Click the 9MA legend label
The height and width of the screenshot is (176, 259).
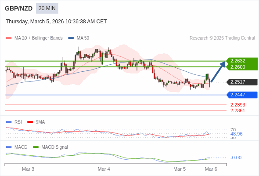click(x=40, y=122)
